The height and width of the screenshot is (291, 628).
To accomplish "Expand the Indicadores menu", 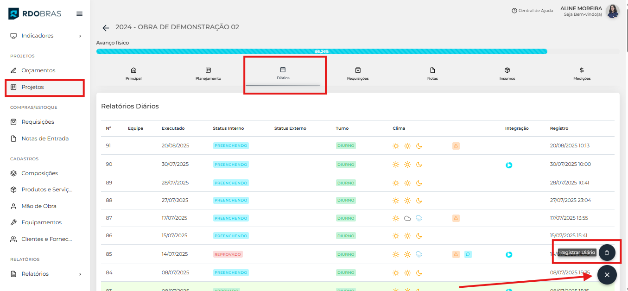I will [44, 36].
